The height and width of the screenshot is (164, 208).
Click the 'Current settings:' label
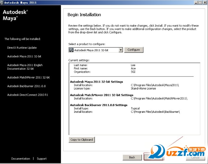tap(79, 60)
